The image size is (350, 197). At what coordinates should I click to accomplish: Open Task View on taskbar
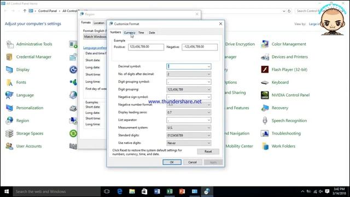[x=107, y=192]
